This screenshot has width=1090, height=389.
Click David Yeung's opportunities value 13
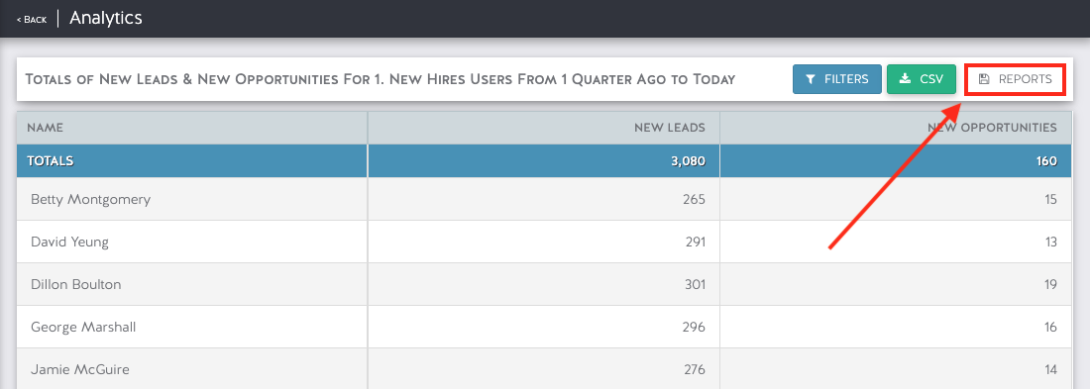pyautogui.click(x=1050, y=242)
